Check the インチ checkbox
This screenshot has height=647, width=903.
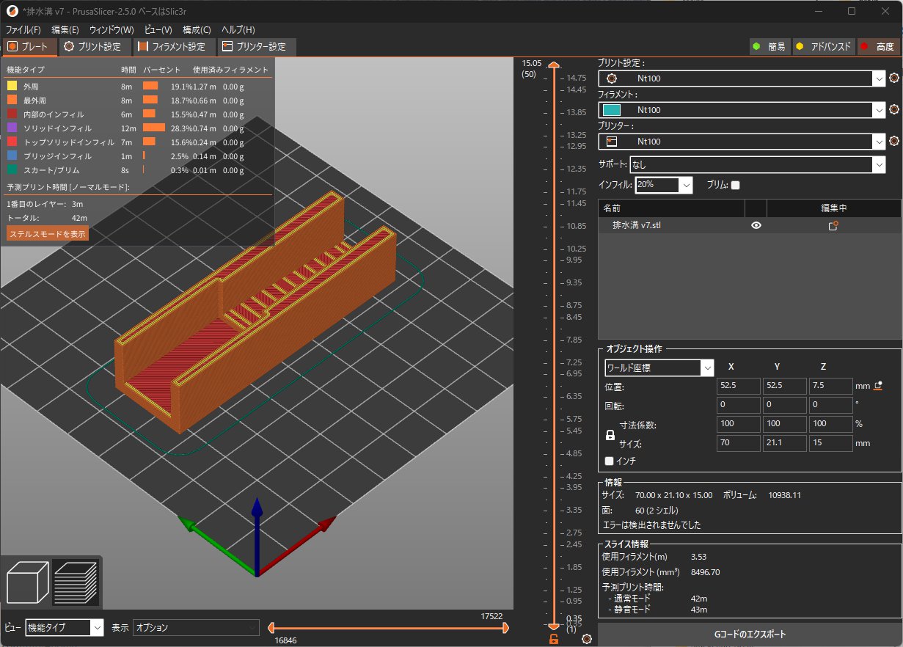click(x=609, y=461)
